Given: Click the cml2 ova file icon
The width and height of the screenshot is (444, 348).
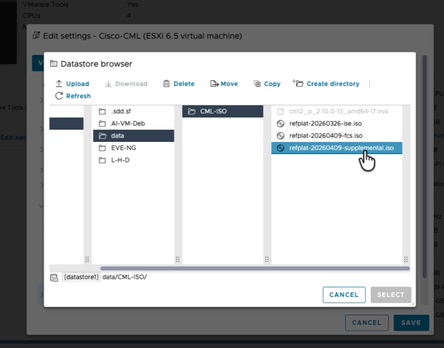Looking at the screenshot, I should tap(280, 111).
